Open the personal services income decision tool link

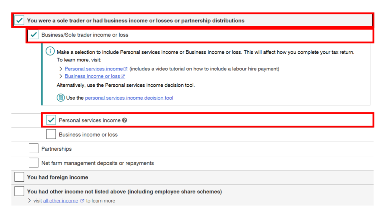[x=129, y=98]
